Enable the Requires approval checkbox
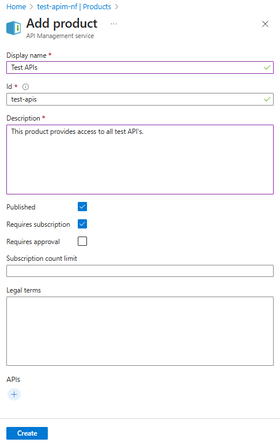 click(x=82, y=241)
